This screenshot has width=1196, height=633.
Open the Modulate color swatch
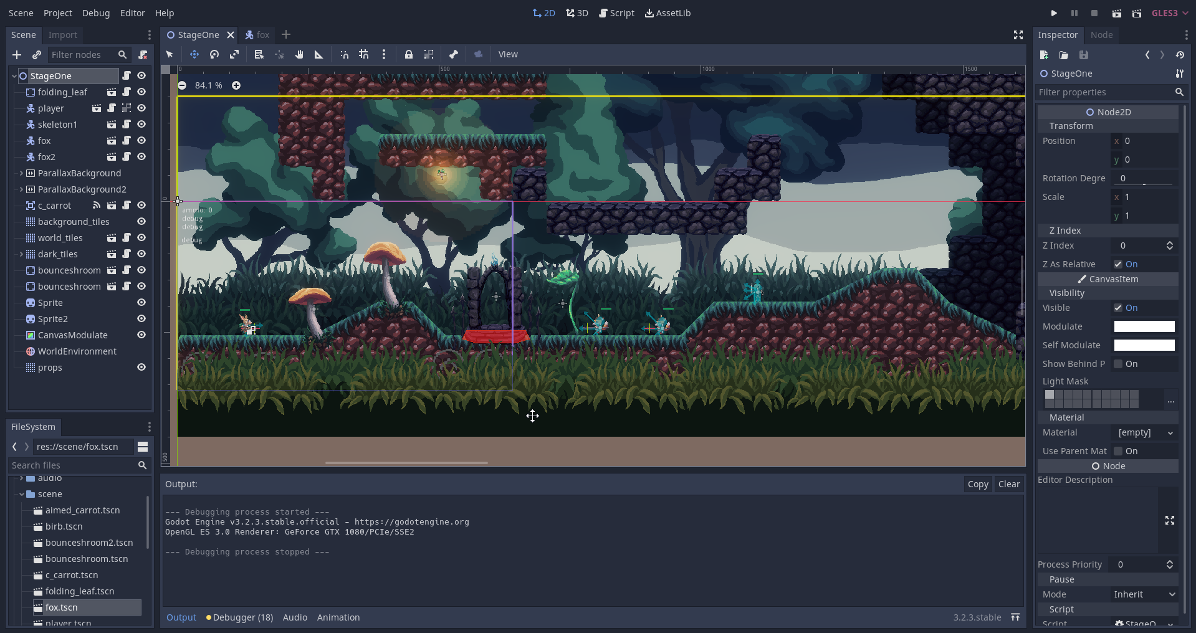(x=1144, y=326)
